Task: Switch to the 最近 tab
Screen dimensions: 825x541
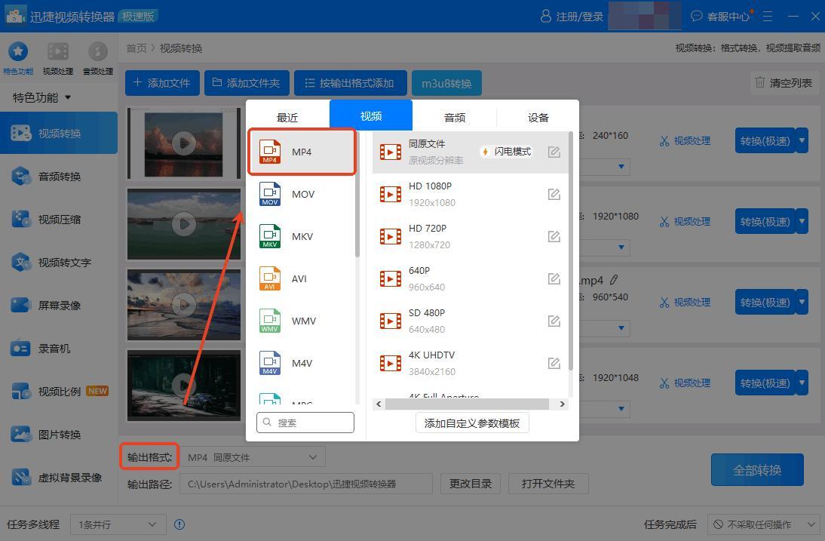Action: 287,118
